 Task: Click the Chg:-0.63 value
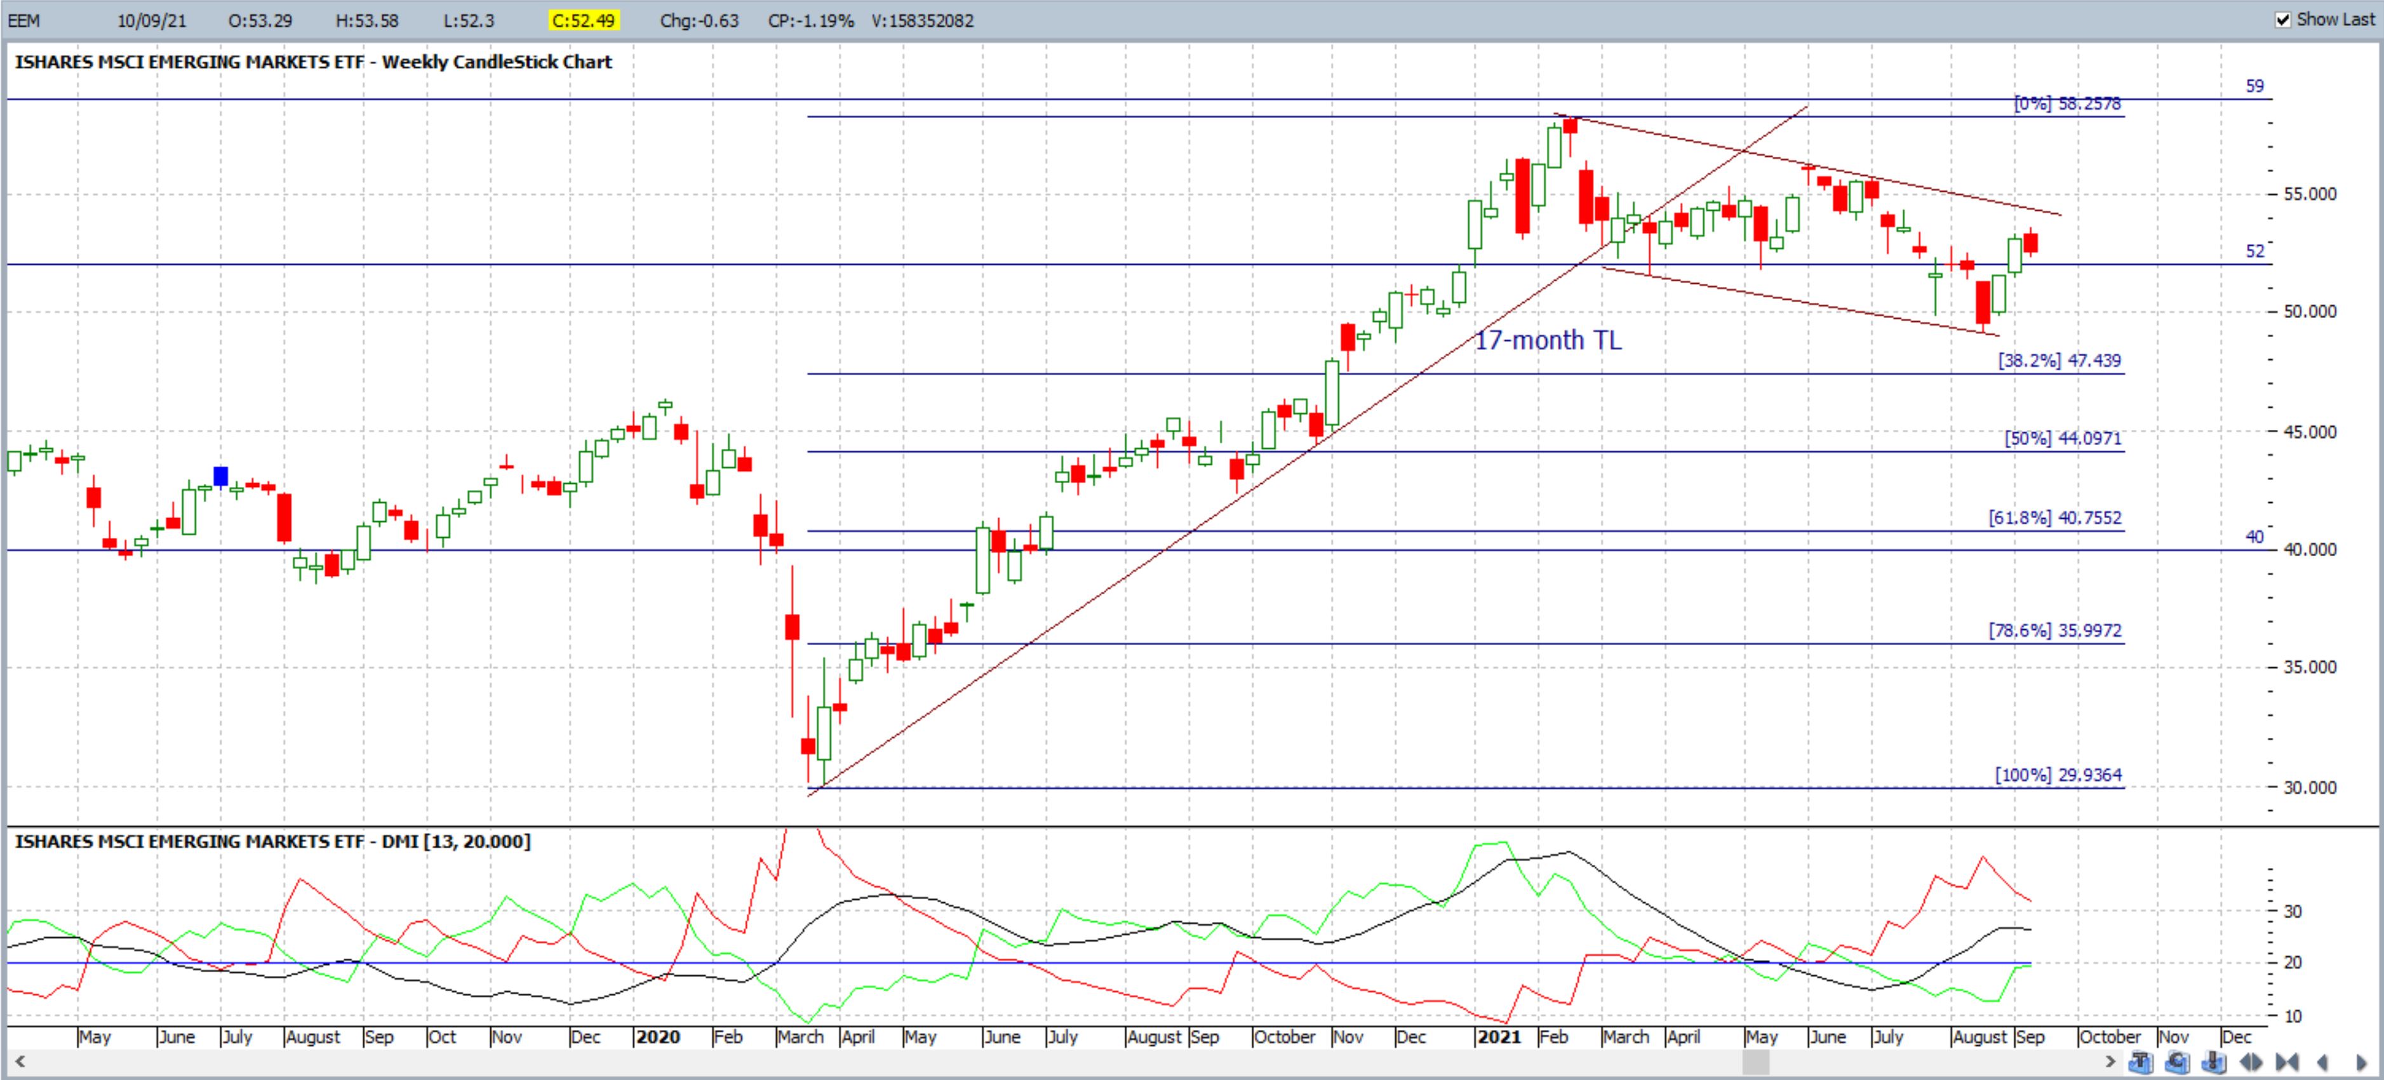pos(699,20)
